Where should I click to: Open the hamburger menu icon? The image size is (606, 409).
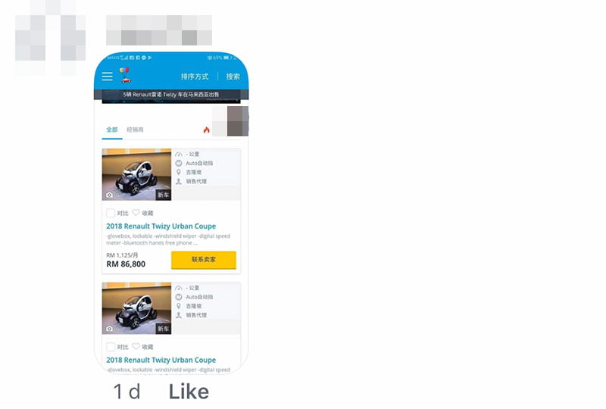pyautogui.click(x=107, y=76)
